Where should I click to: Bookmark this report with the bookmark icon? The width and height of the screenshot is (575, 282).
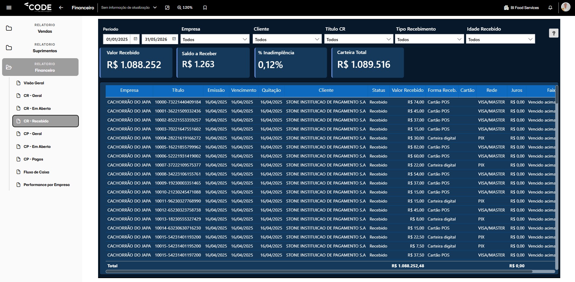coord(205,7)
